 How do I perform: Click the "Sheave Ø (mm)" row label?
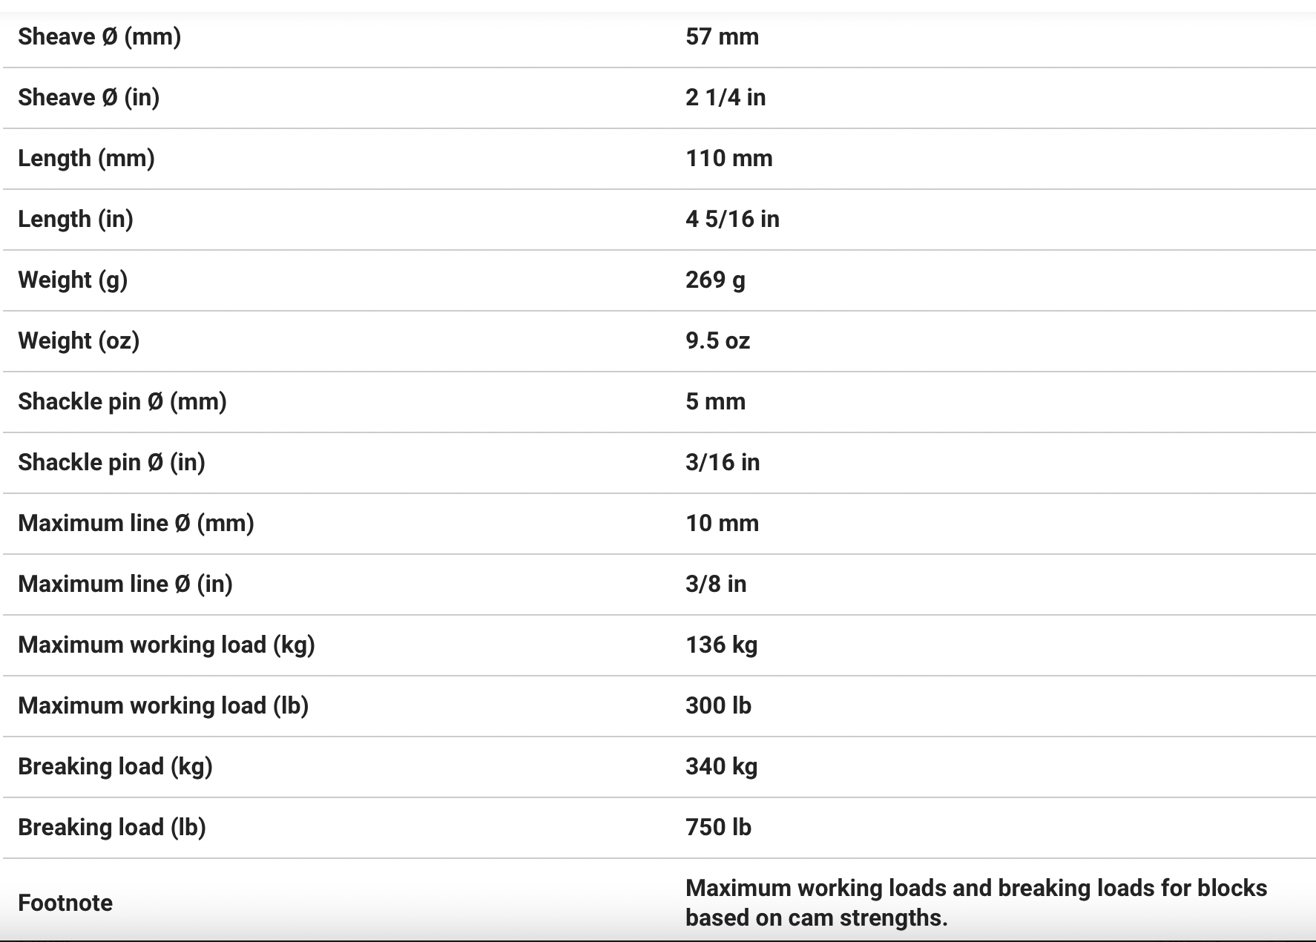[99, 36]
